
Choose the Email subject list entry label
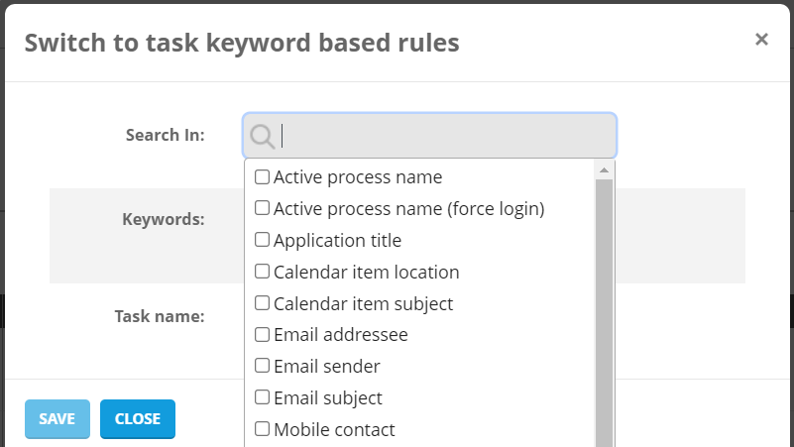(327, 398)
